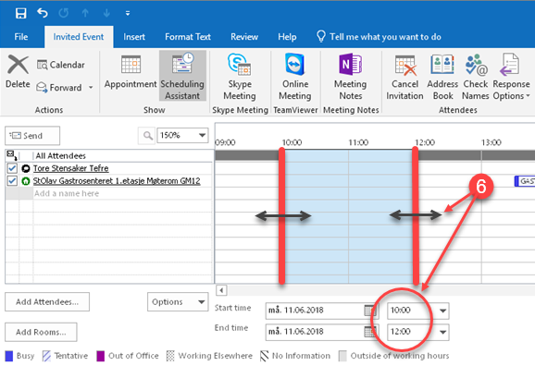Send the meeting invitation

tap(32, 136)
